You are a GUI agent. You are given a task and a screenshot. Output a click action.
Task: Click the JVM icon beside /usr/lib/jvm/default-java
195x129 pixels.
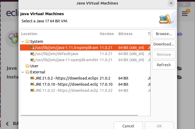(x=32, y=54)
